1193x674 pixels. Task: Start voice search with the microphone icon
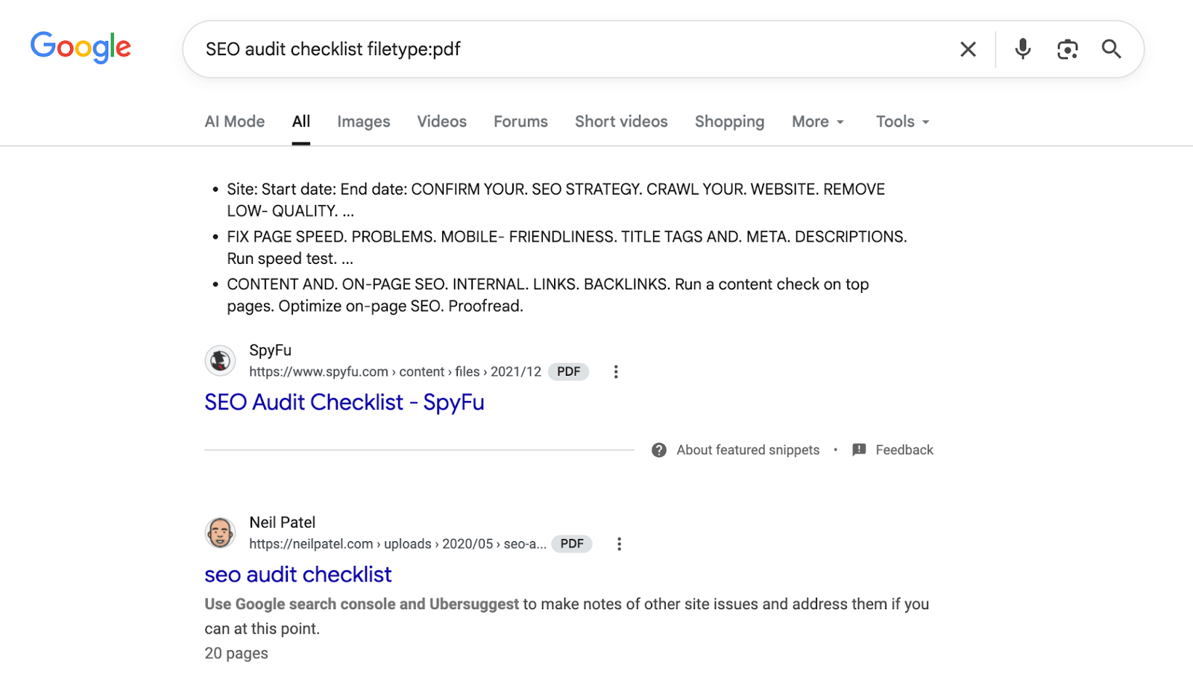coord(1023,49)
